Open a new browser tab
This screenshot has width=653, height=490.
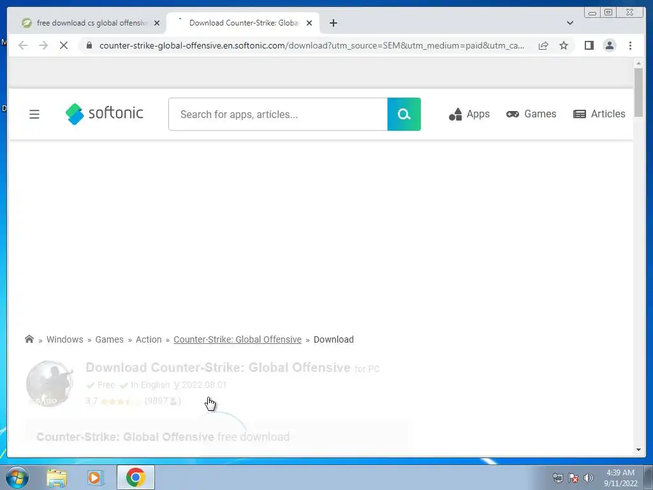click(333, 24)
